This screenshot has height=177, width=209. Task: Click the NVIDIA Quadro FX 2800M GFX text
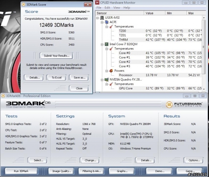point(135,124)
